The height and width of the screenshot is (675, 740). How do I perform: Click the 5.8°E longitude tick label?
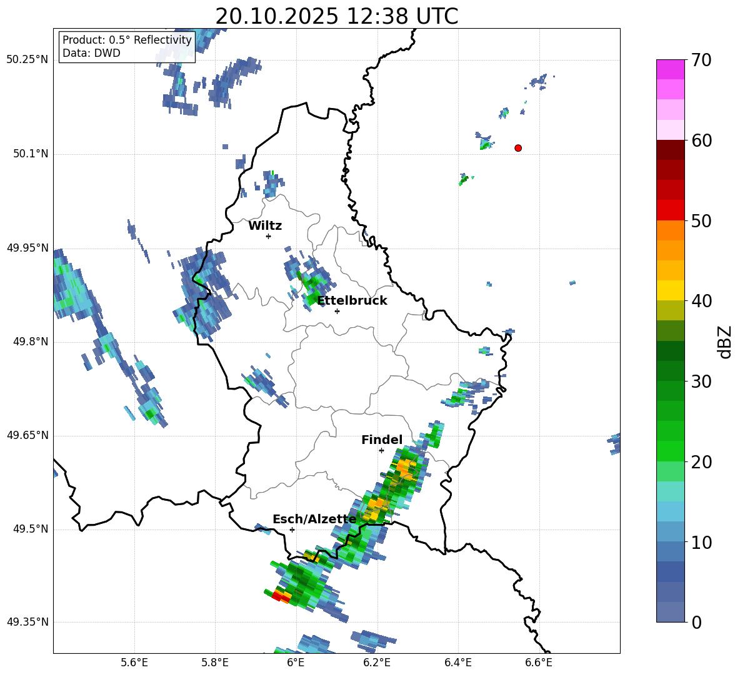(x=215, y=663)
